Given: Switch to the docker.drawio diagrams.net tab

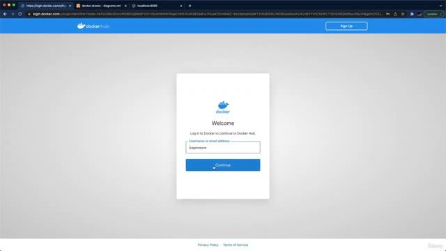Looking at the screenshot, I should (101, 6).
